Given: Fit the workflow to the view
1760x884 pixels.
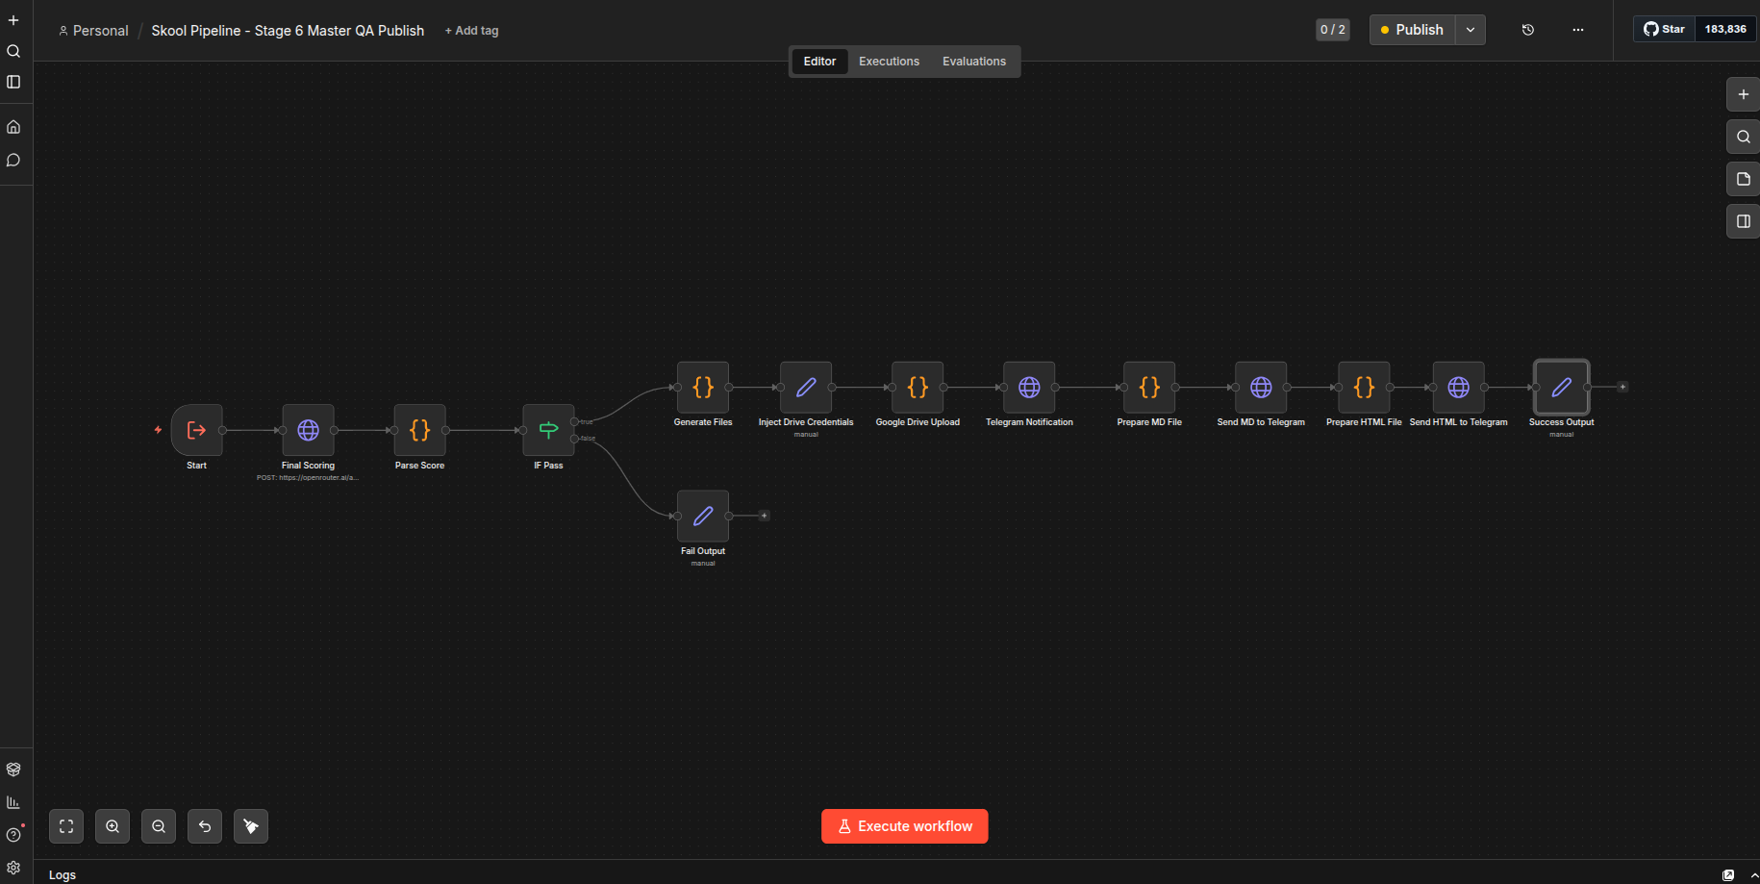Looking at the screenshot, I should coord(65,825).
